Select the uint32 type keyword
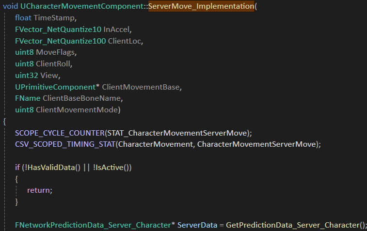Viewport: 367px width, 231px height. pyautogui.click(x=27, y=76)
